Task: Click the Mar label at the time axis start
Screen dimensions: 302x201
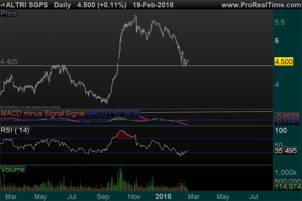Action: 11,197
